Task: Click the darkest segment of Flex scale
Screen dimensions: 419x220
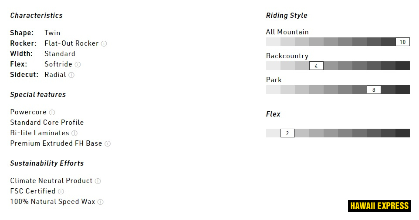Action: [x=402, y=133]
